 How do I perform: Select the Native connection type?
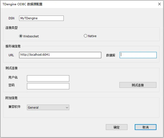click(86, 36)
